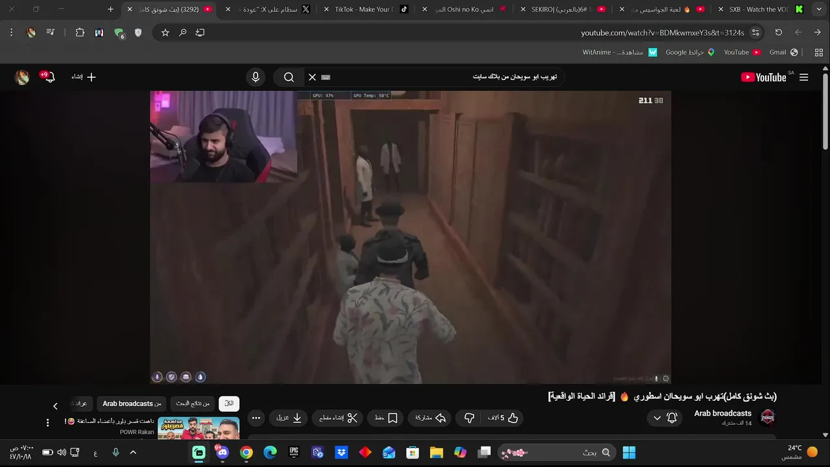Switch to the Oshi no Ko tab

pyautogui.click(x=464, y=9)
